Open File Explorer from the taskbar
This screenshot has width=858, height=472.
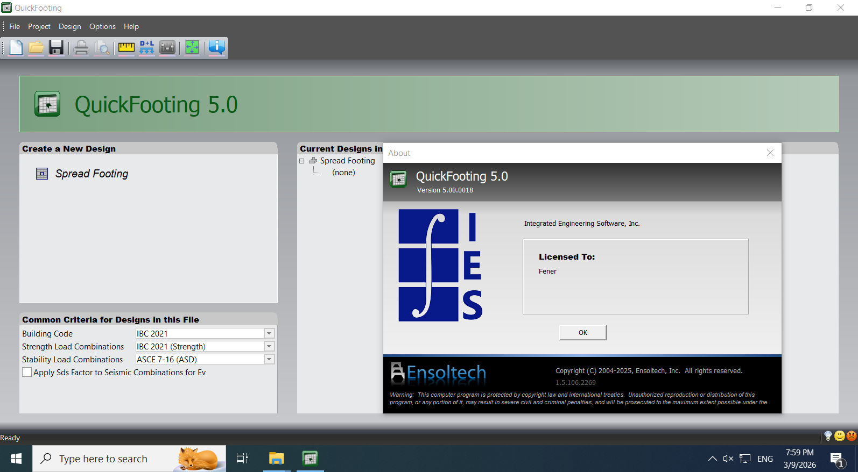[x=277, y=459]
